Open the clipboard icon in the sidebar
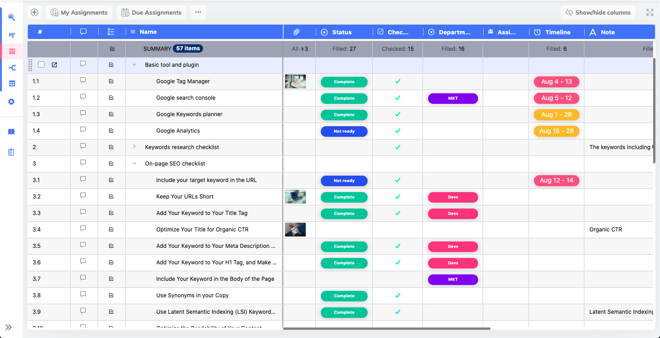Screen dimensions: 660x338 (x=12, y=152)
